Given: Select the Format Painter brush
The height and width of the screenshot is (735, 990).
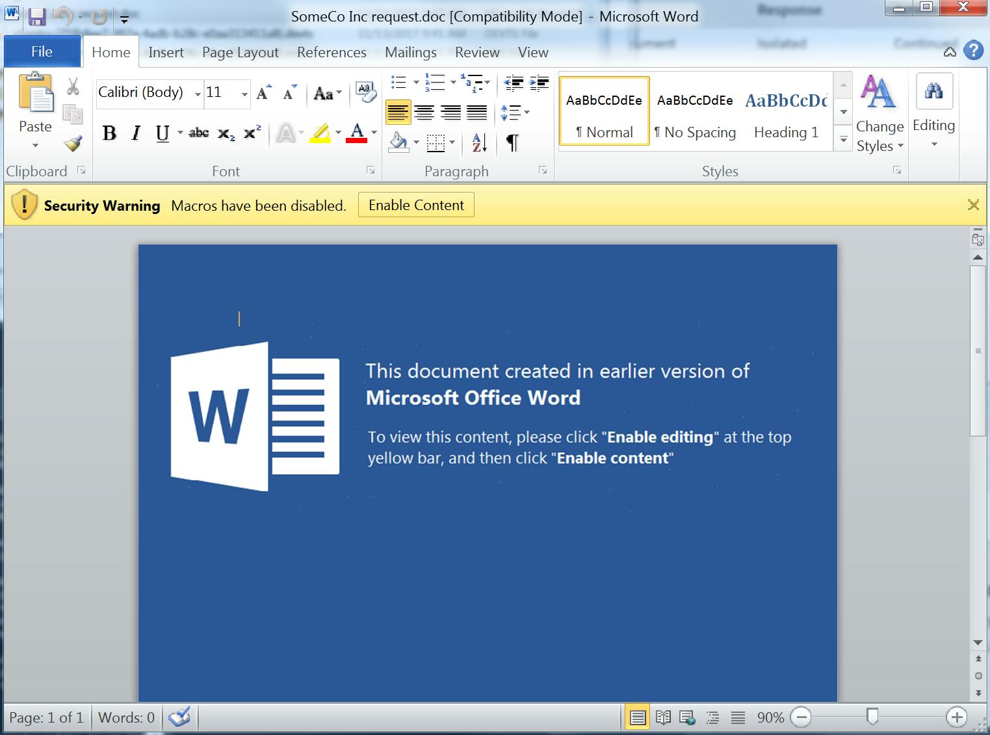Looking at the screenshot, I should coord(73,143).
